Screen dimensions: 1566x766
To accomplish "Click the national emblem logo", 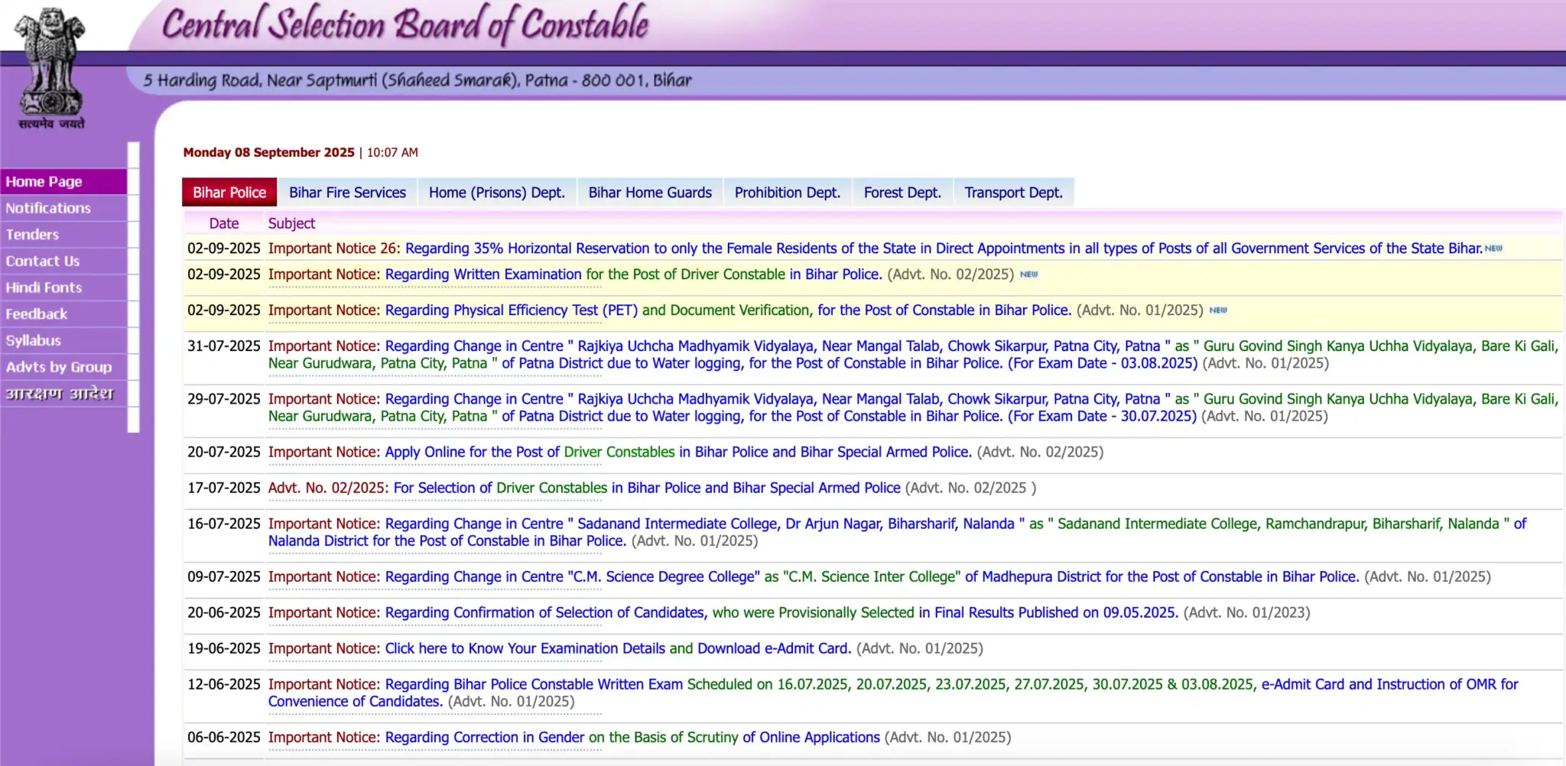I will coord(50,69).
